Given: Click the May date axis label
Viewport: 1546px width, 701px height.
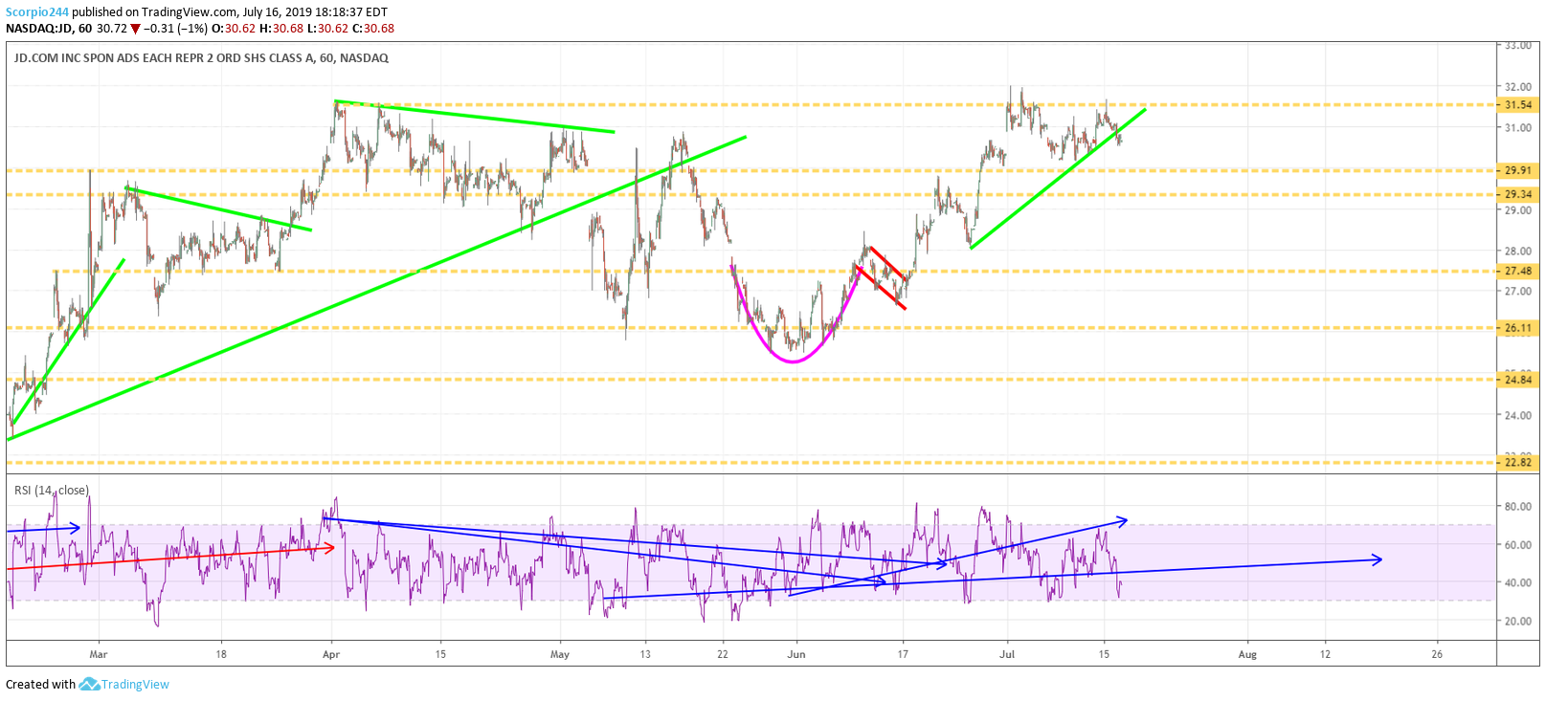Looking at the screenshot, I should pos(560,654).
